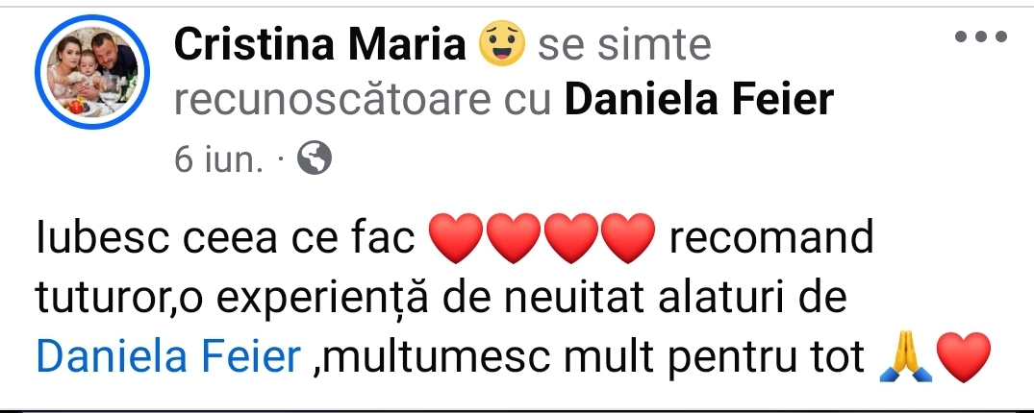Click the praying hands emoji

904,359
